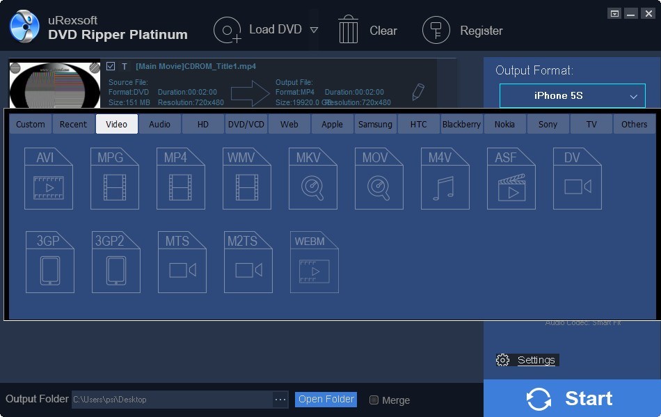Switch to the Blackberry tab
Viewport: 661px width, 417px height.
pyautogui.click(x=461, y=124)
